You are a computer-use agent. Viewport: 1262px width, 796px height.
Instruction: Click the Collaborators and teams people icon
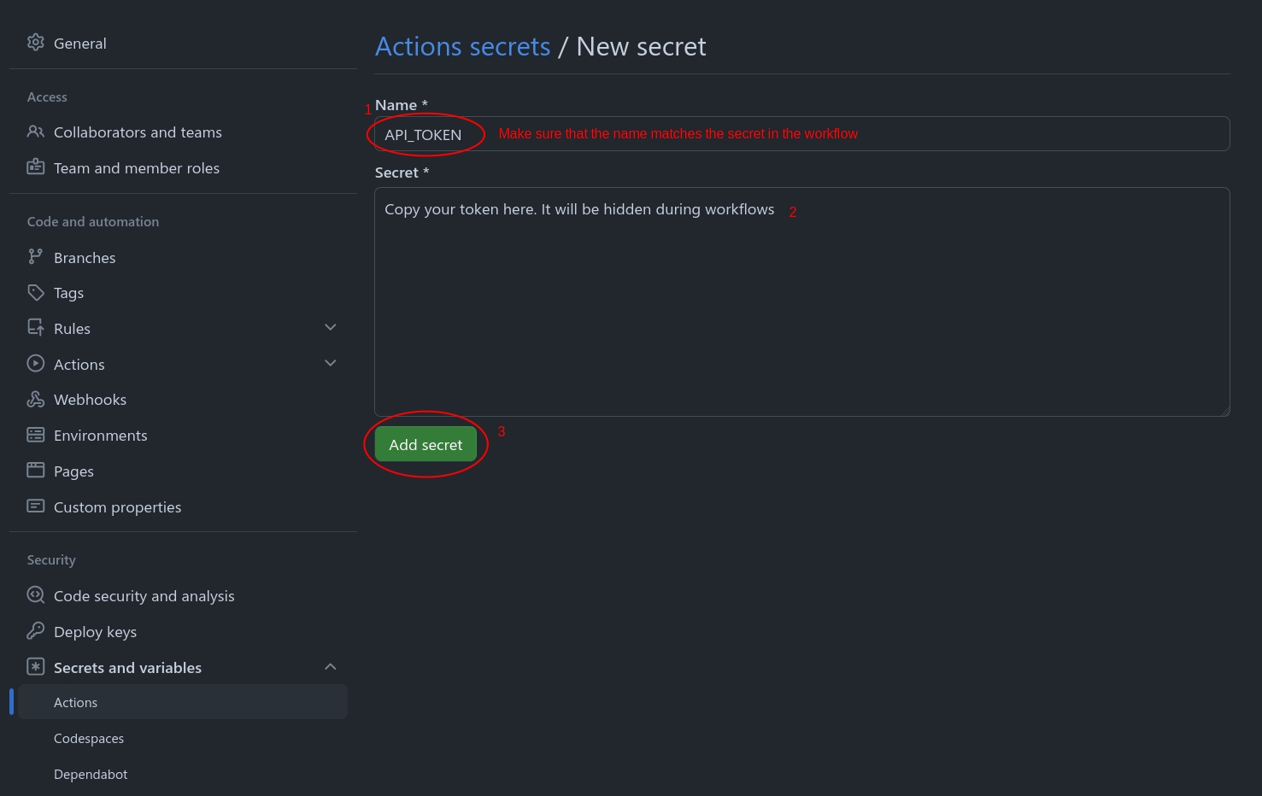(35, 132)
